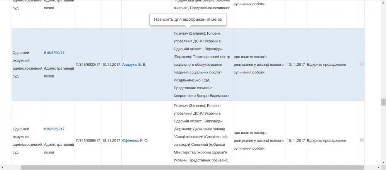This screenshot has height=170, width=386.
Task: Click proceeding number П/815/6088/17 cell
Action: click(88, 141)
